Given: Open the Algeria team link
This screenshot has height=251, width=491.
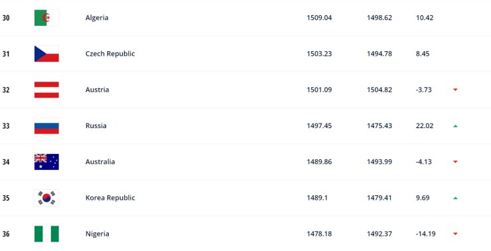Looking at the screenshot, I should point(97,18).
